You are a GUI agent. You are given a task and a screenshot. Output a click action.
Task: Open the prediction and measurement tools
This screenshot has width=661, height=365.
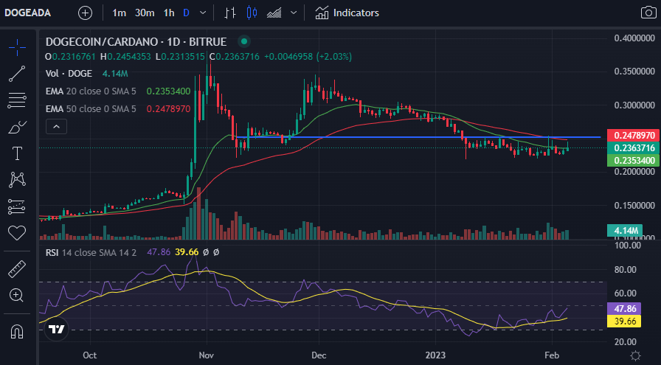click(17, 206)
